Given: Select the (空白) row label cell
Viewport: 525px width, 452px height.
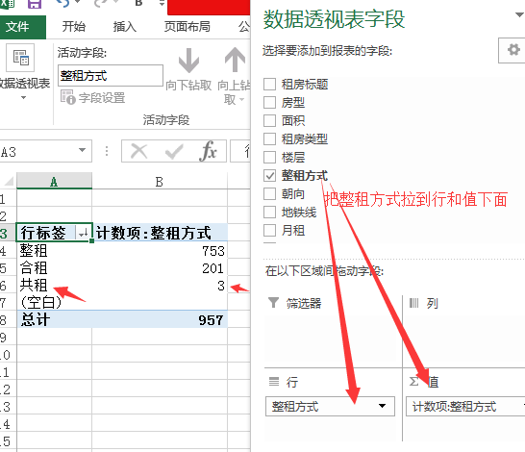Looking at the screenshot, I should [x=54, y=302].
